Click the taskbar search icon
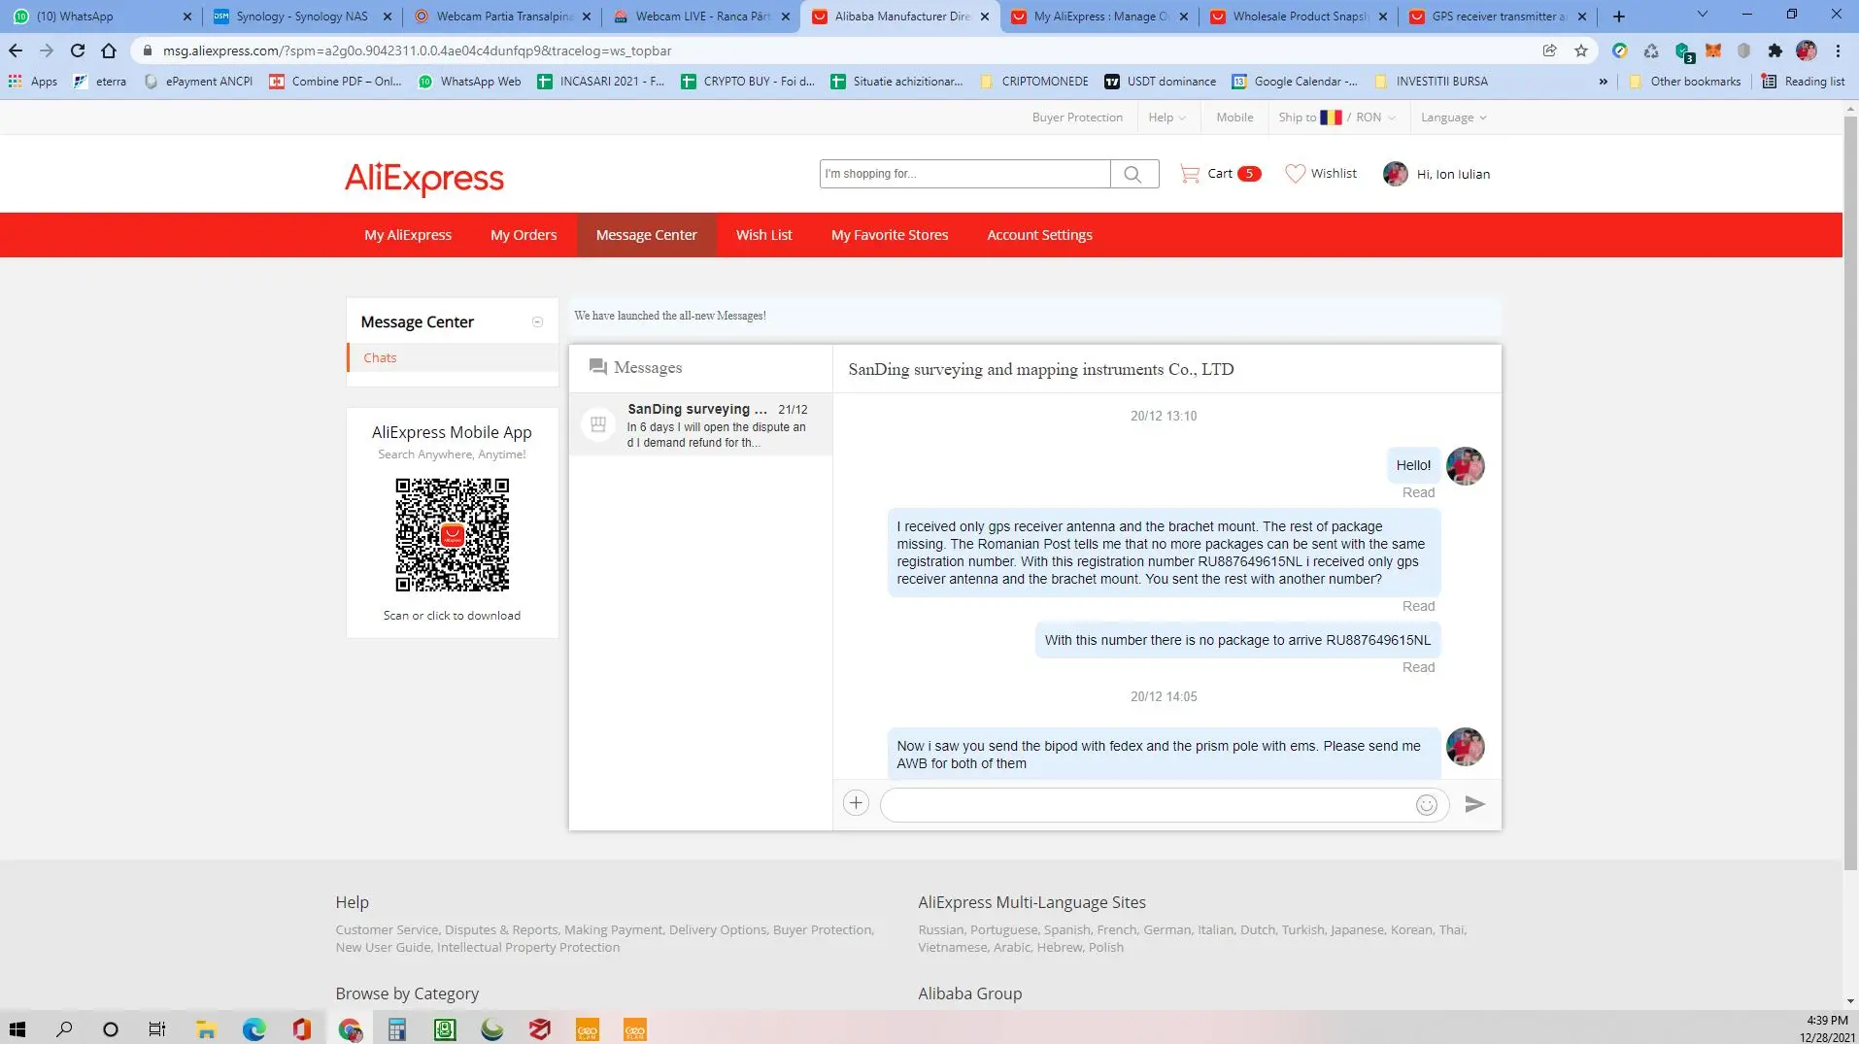The width and height of the screenshot is (1859, 1044). point(64,1029)
